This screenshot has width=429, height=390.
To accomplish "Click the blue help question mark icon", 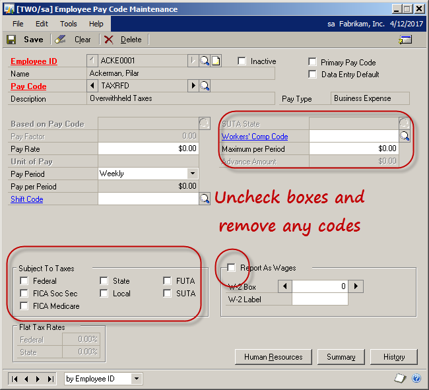I will [x=416, y=379].
